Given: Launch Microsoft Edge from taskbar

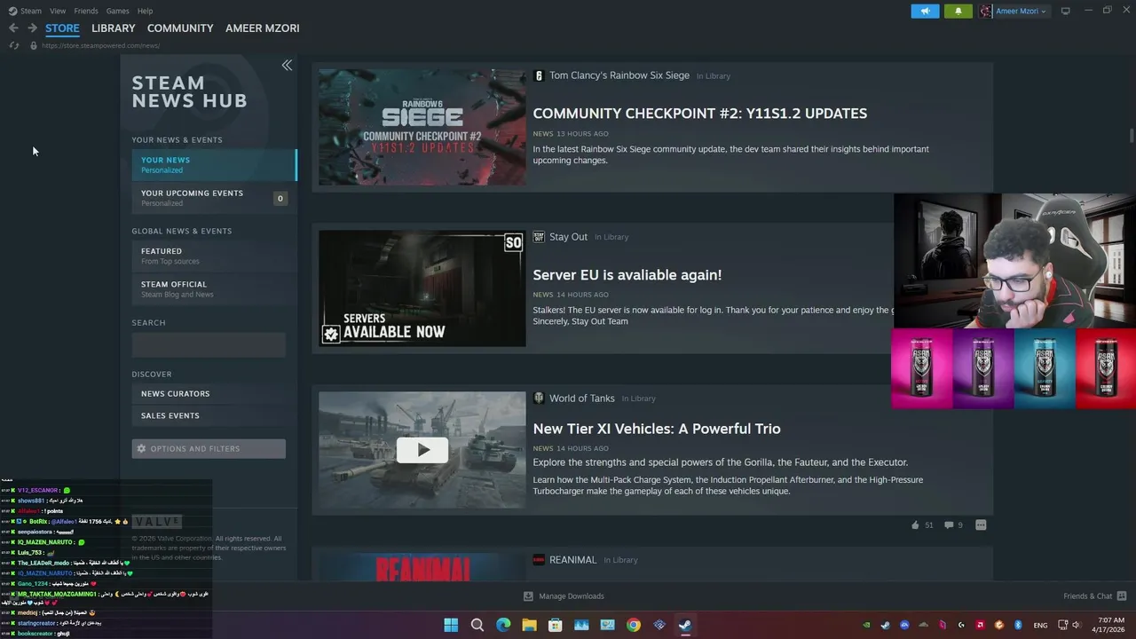Looking at the screenshot, I should point(503,625).
